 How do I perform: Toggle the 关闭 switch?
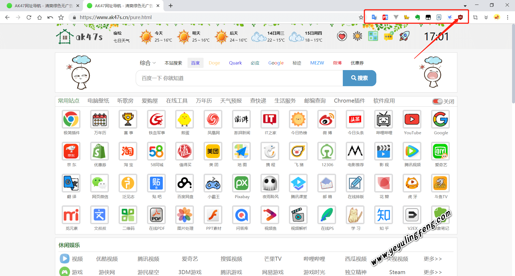coord(437,101)
